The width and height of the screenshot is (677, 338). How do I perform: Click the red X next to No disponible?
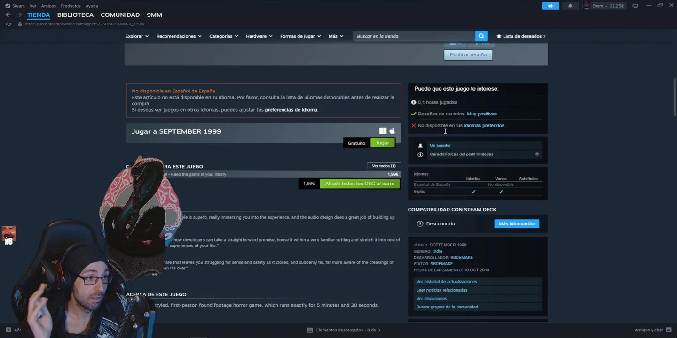pos(414,126)
